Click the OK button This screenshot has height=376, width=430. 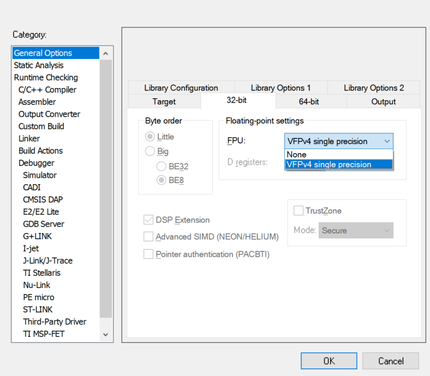coord(329,361)
